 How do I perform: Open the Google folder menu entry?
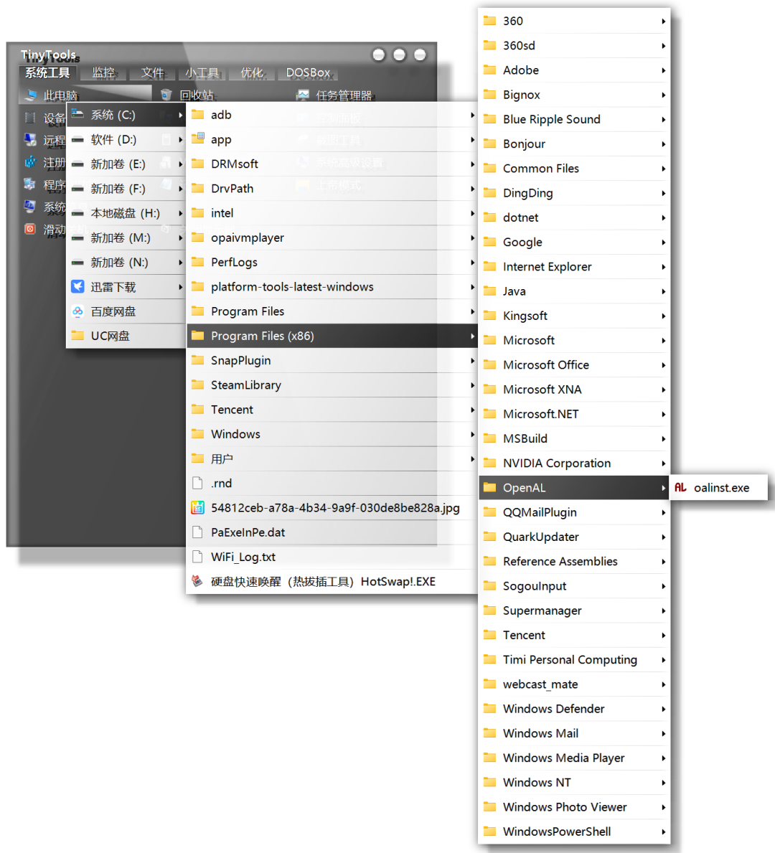click(x=574, y=242)
